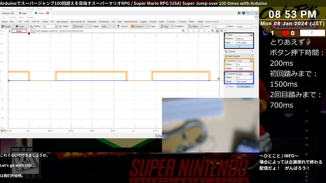The image size is (326, 183).
Task: Open the Workspace menu
Action: [7, 9]
